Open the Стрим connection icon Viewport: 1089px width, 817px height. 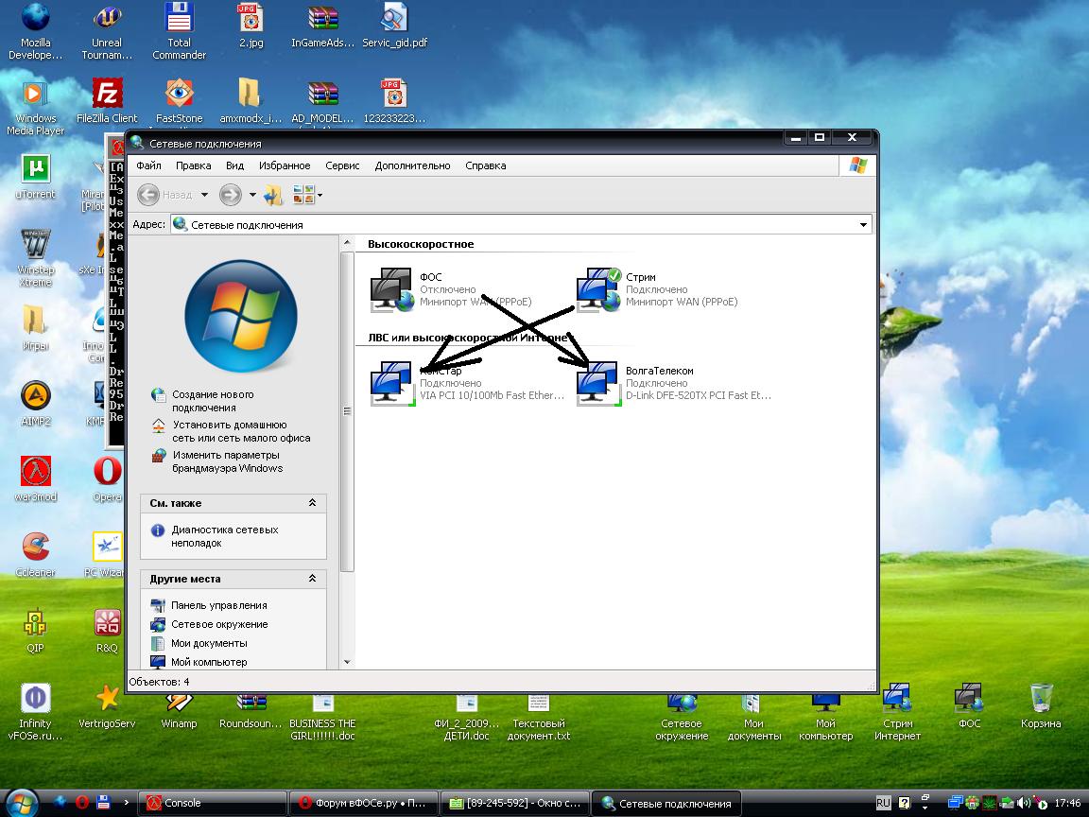597,290
